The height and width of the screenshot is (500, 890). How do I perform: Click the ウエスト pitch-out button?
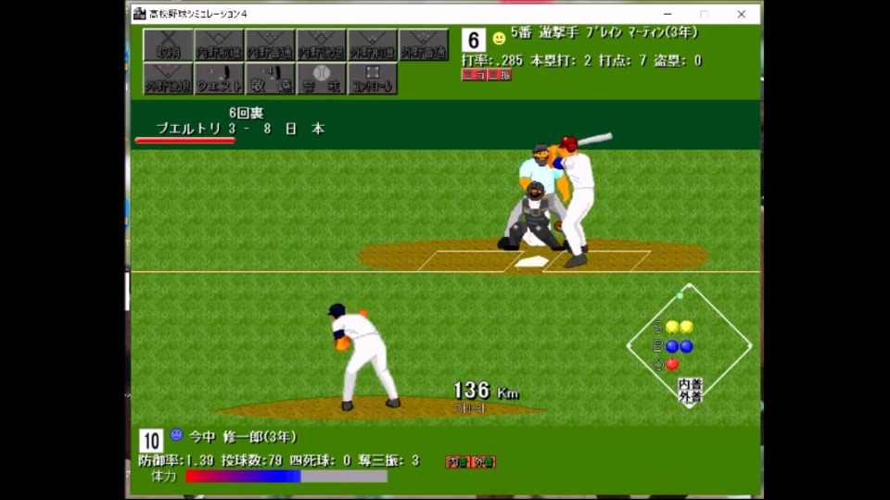[x=219, y=78]
